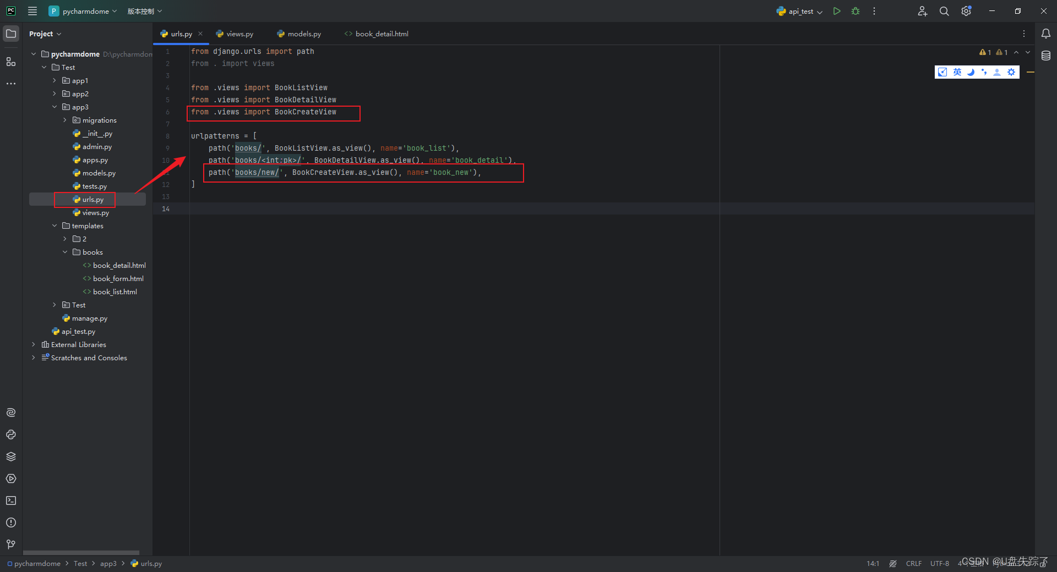1057x572 pixels.
Task: Open the api_test run configuration dropdown
Action: 820,11
